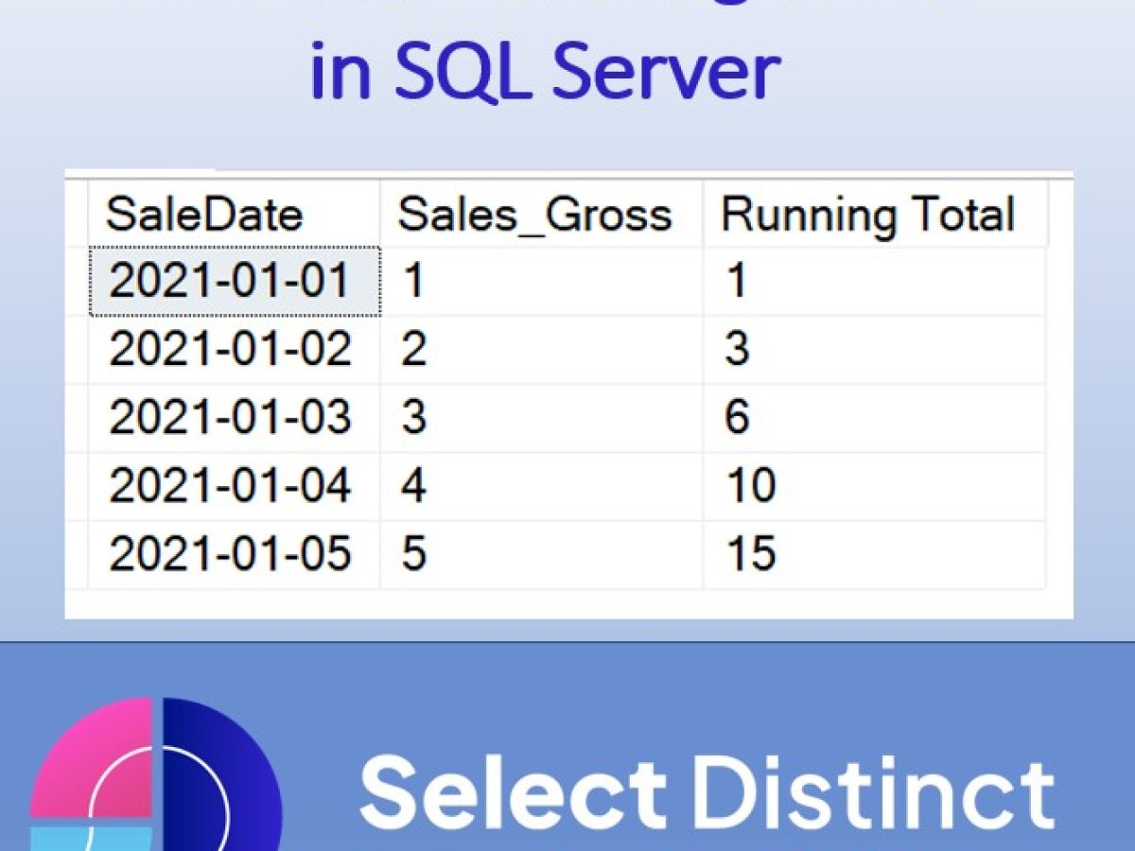Image resolution: width=1135 pixels, height=851 pixels.
Task: Click Running Total value 6 cell
Action: coord(875,418)
